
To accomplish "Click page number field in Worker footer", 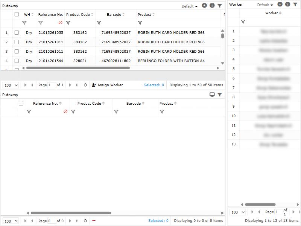I will pos(279,212).
